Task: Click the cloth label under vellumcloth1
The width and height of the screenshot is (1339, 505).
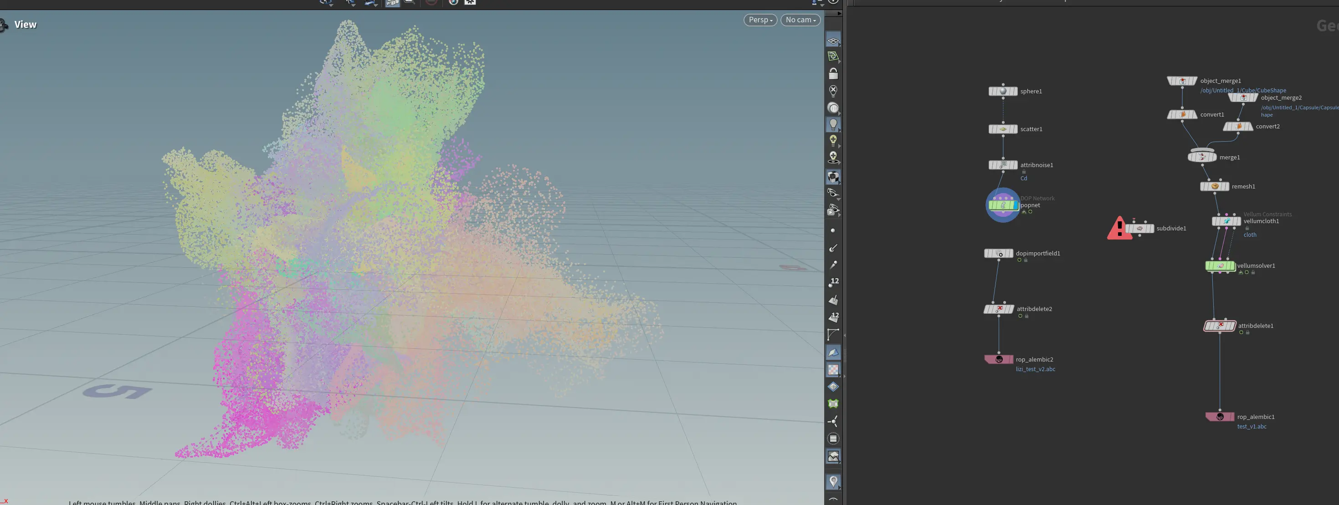Action: coord(1250,235)
